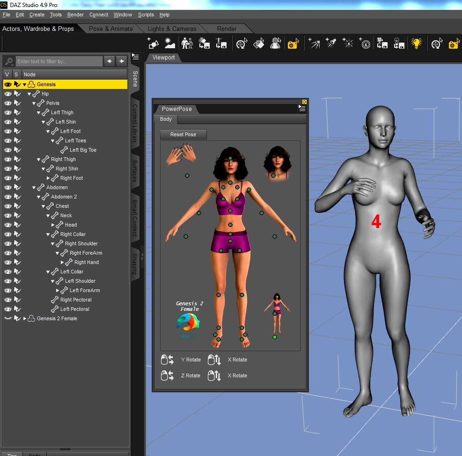Click the small full-body thumbnail in PowerPose
Screen dimensions: 462x456
click(277, 313)
